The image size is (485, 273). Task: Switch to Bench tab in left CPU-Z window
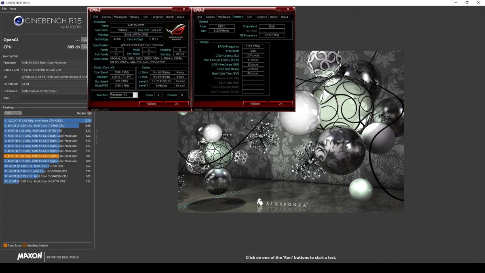pos(170,17)
